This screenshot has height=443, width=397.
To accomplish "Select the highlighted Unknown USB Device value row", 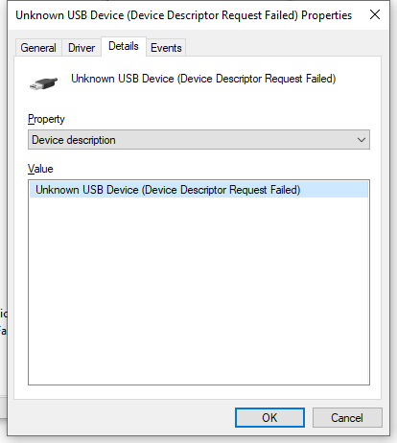I will pyautogui.click(x=198, y=190).
